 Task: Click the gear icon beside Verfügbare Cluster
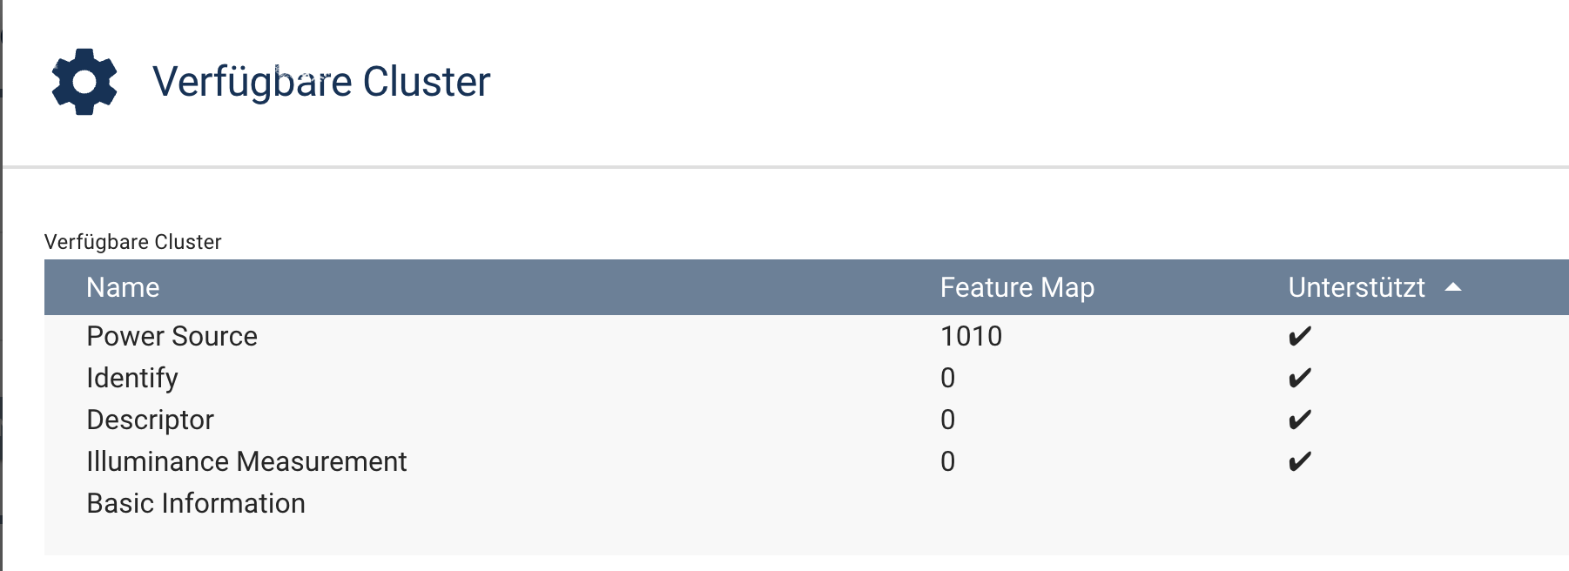point(84,82)
